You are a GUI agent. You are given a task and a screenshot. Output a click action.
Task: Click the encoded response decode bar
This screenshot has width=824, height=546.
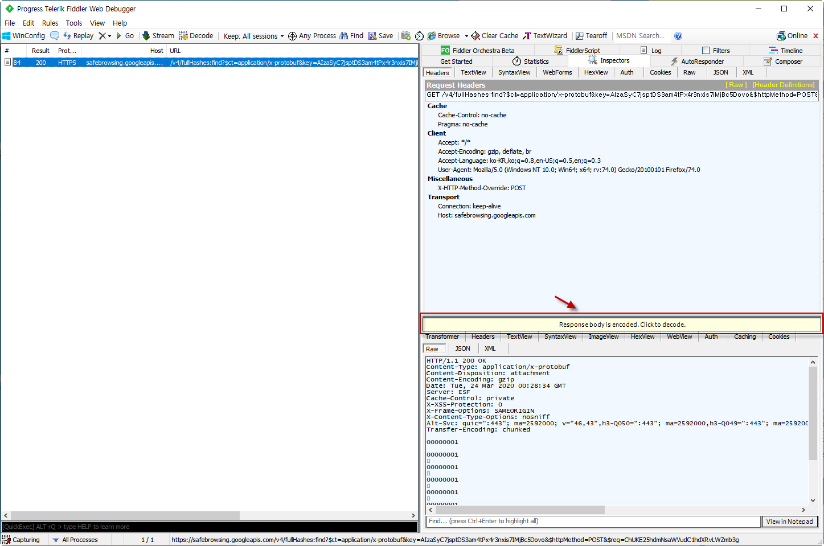621,324
